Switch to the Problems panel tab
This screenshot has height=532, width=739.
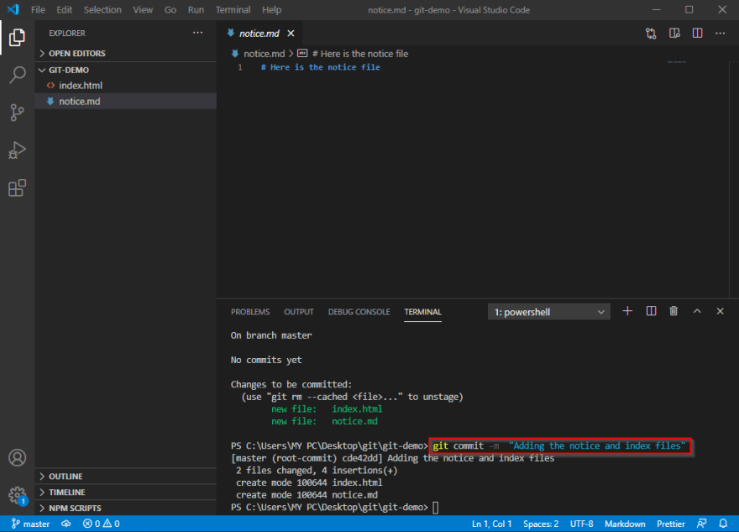click(x=250, y=312)
